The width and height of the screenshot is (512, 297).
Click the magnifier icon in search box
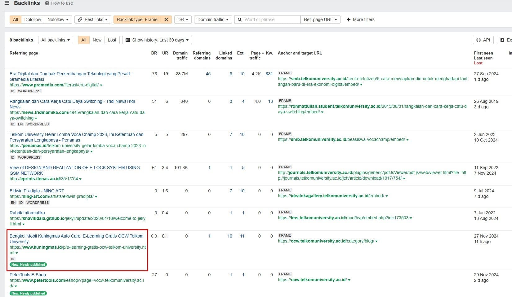tap(240, 19)
